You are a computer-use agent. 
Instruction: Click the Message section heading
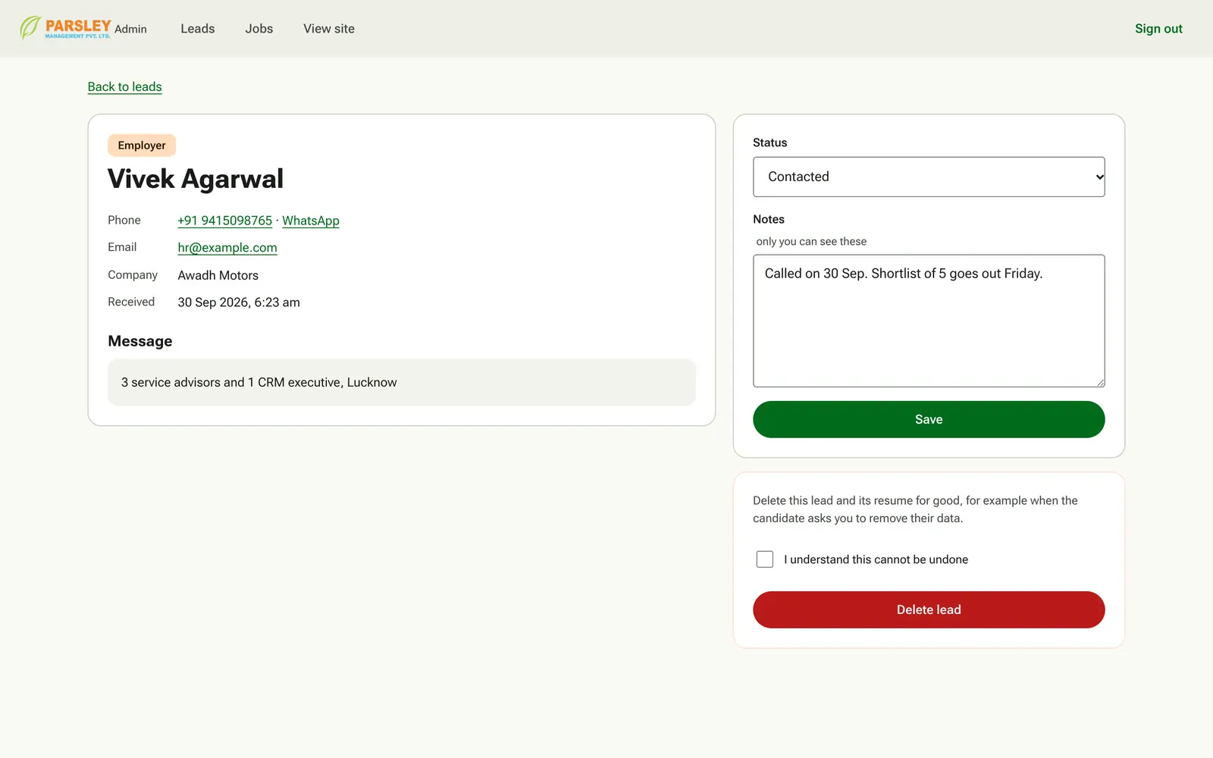click(x=140, y=341)
